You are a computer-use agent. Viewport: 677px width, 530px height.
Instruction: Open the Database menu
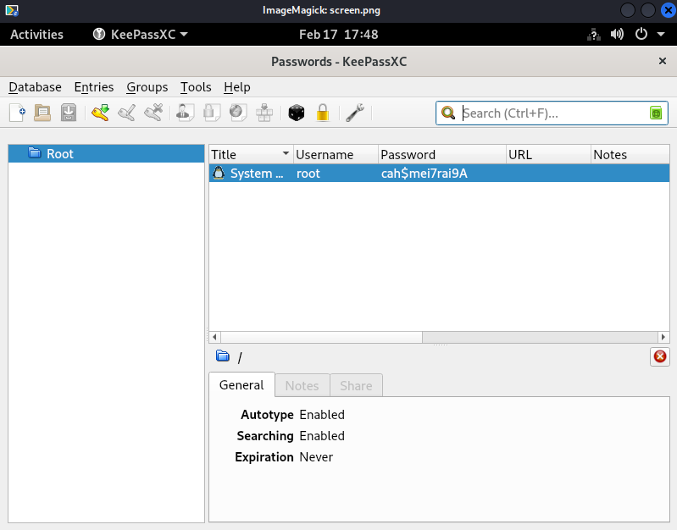point(35,87)
